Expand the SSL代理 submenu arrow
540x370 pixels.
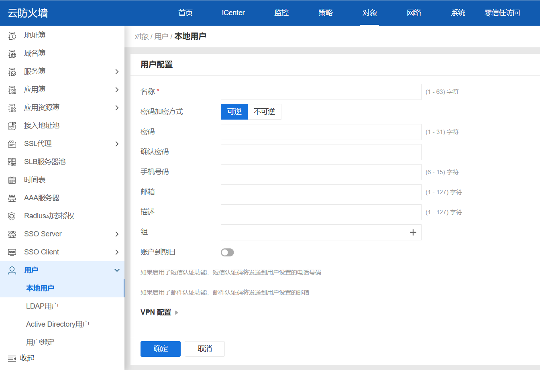click(x=117, y=144)
